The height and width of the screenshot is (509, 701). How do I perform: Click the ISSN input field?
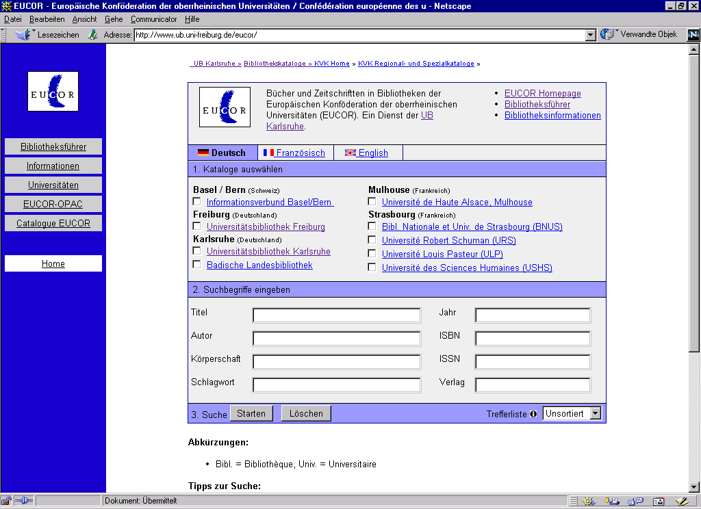(533, 361)
